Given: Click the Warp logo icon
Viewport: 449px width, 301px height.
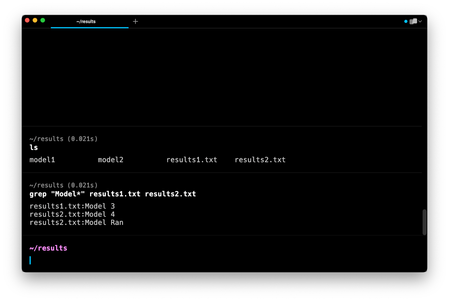Looking at the screenshot, I should click(413, 22).
